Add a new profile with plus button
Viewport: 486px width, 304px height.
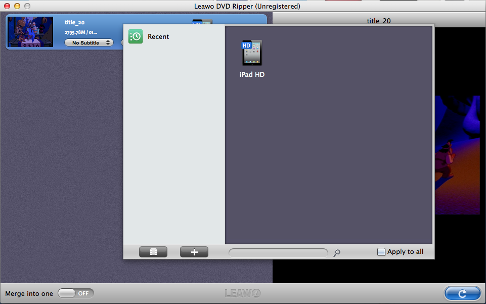coord(194,252)
